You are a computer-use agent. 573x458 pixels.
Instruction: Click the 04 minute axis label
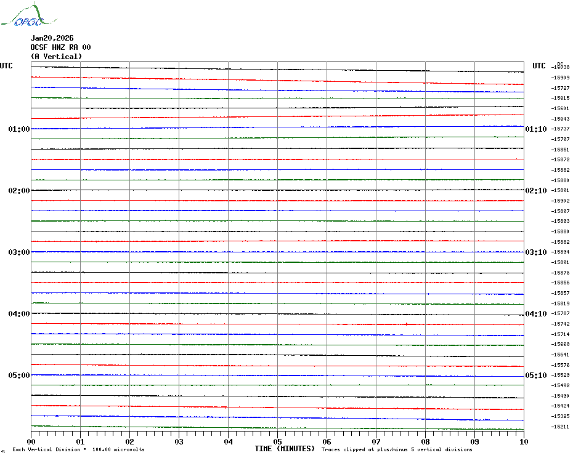[229, 442]
